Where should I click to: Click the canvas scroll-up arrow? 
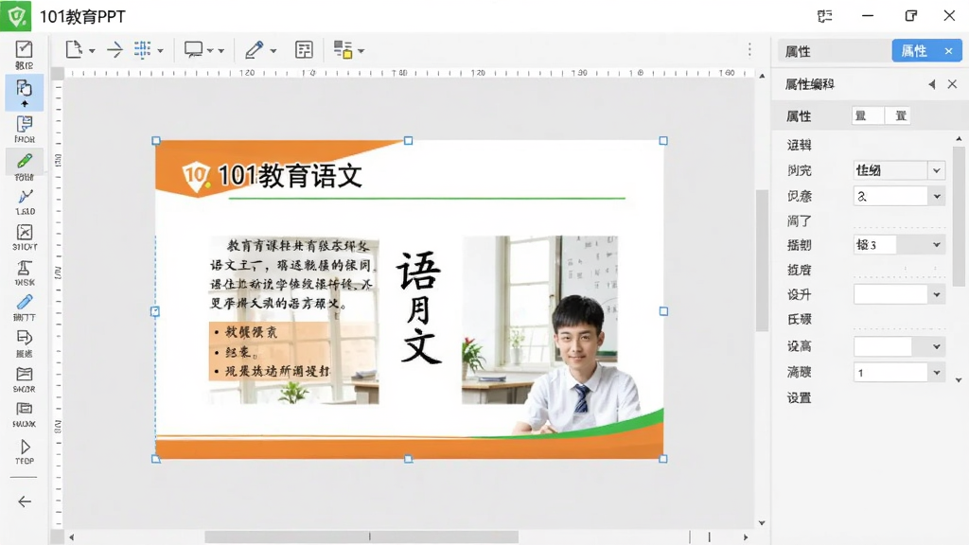pos(762,76)
